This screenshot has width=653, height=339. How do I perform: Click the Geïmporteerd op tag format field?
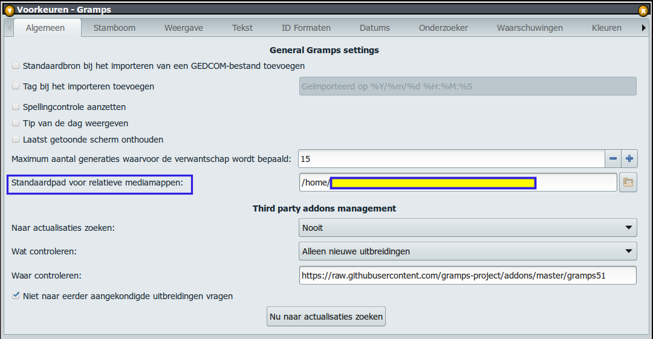(x=467, y=86)
